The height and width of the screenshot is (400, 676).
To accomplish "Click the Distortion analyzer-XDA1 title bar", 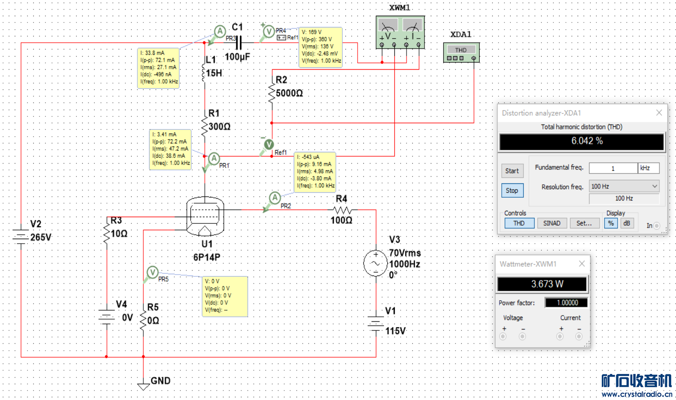I will pyautogui.click(x=582, y=113).
